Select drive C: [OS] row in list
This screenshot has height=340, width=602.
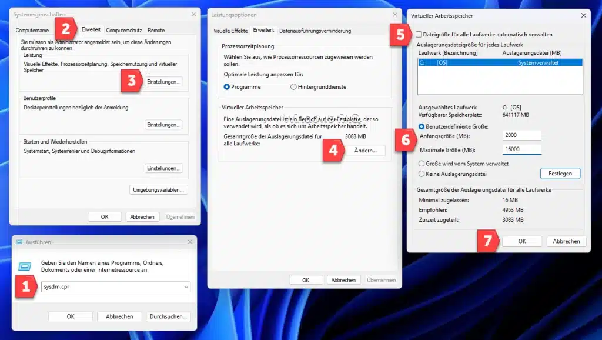click(500, 62)
